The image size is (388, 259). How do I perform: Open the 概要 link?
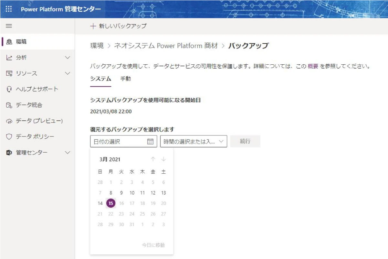click(x=313, y=66)
